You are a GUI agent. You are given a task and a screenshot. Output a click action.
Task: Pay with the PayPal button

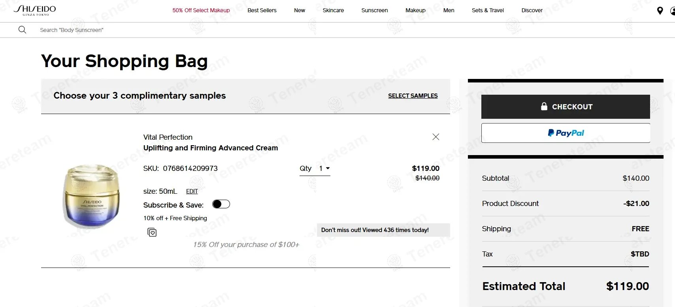(x=566, y=133)
